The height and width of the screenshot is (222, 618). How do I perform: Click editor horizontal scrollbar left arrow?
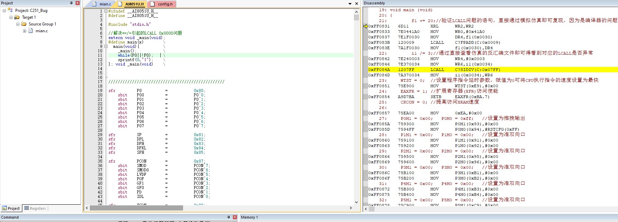87,208
